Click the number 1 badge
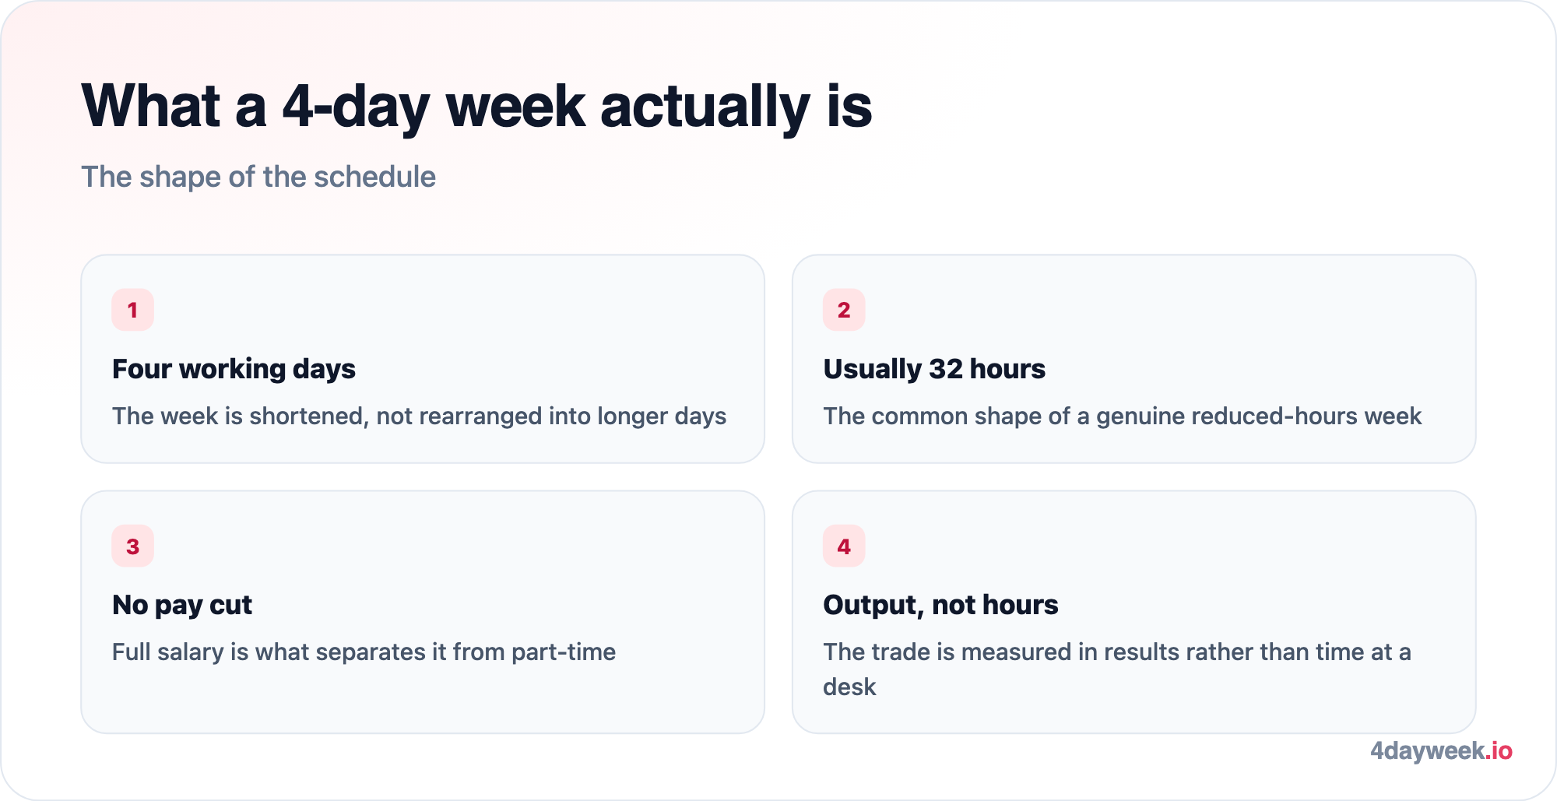Image resolution: width=1557 pixels, height=801 pixels. click(x=132, y=310)
